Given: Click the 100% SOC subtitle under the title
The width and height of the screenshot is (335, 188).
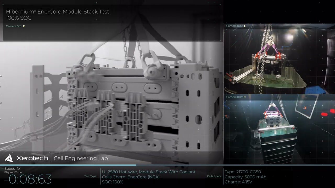Looking at the screenshot, I should [19, 18].
